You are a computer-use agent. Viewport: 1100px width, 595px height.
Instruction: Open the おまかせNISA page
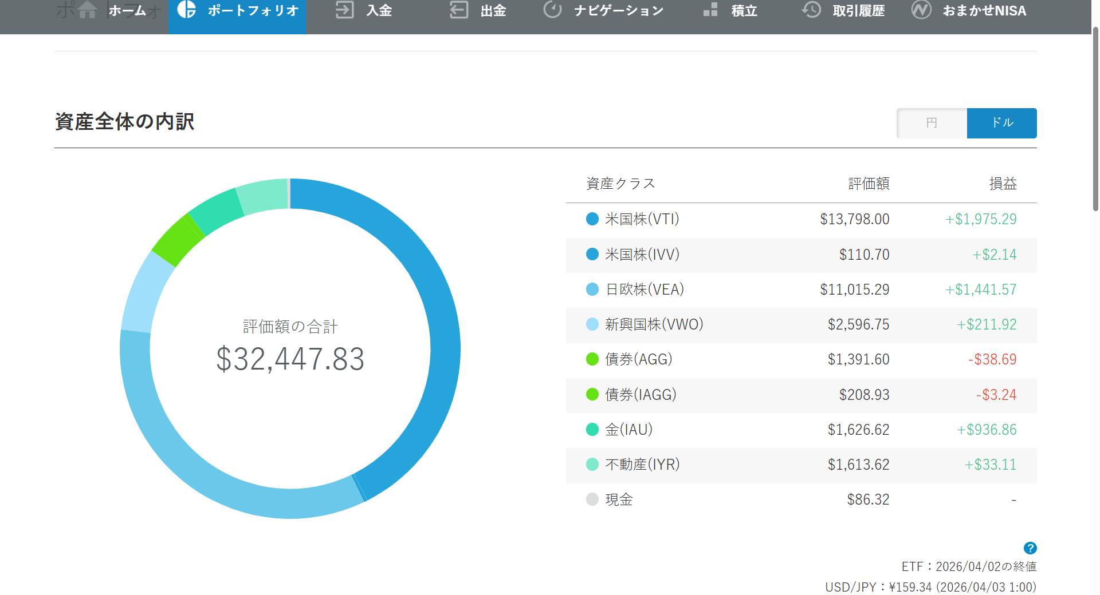984,10
